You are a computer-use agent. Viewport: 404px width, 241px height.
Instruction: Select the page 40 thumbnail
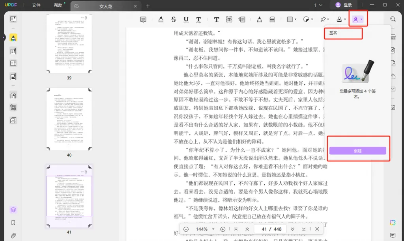(x=69, y=119)
